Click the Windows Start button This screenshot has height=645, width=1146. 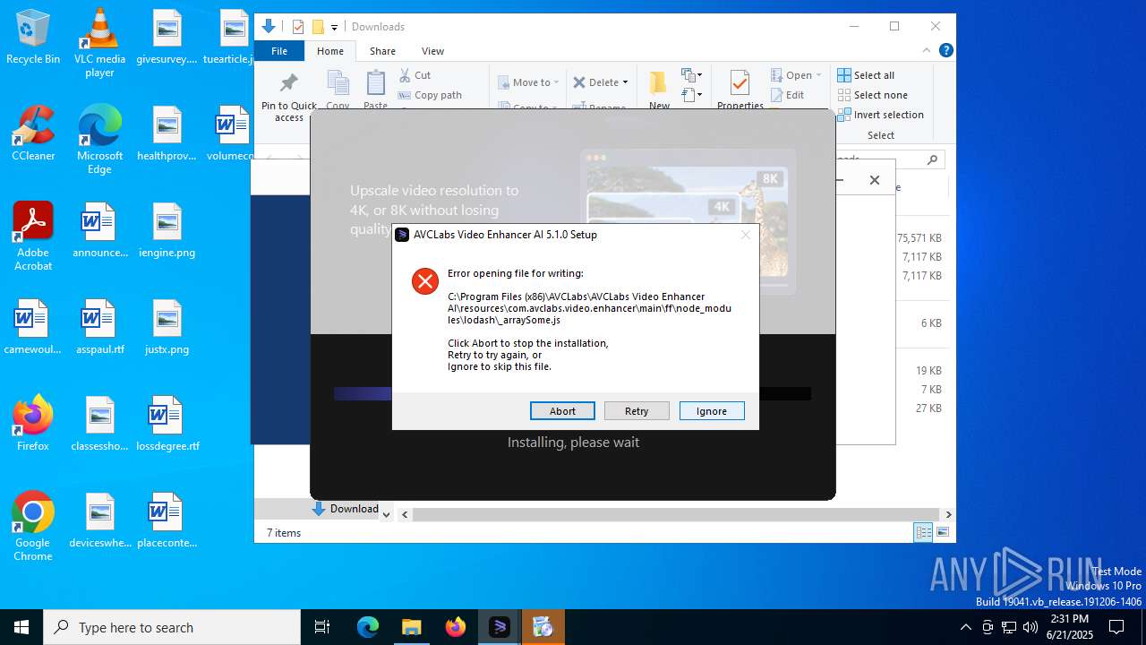click(x=21, y=627)
